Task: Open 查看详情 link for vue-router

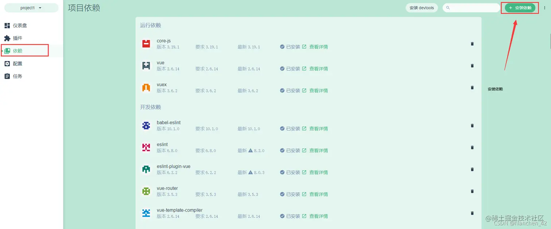Action: 315,194
